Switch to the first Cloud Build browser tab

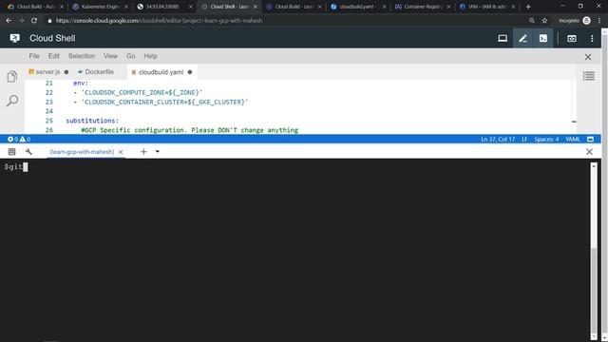(x=36, y=7)
